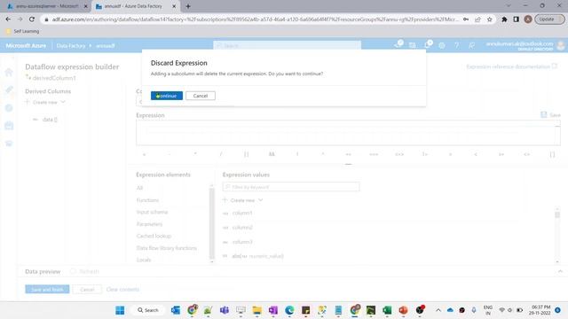Open the Home icon in left sidebar
Screen dimensions: 568x319
(x=9, y=72)
